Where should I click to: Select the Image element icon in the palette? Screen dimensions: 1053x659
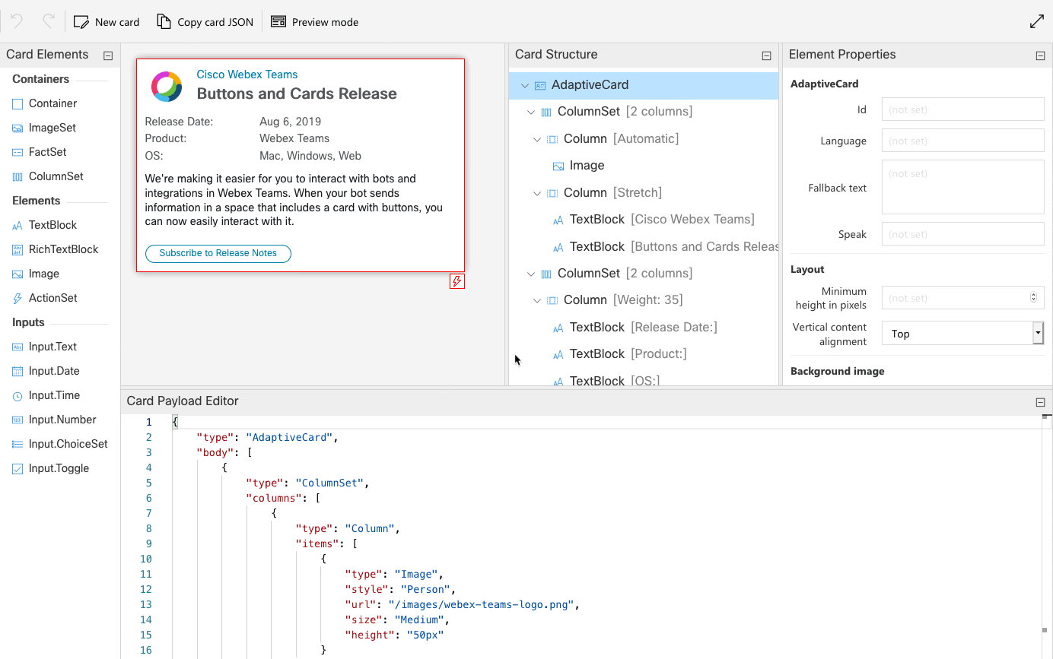point(17,274)
